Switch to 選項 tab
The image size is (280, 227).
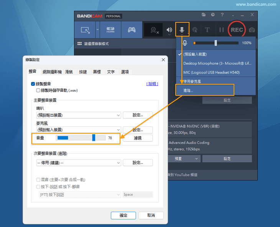(x=125, y=72)
